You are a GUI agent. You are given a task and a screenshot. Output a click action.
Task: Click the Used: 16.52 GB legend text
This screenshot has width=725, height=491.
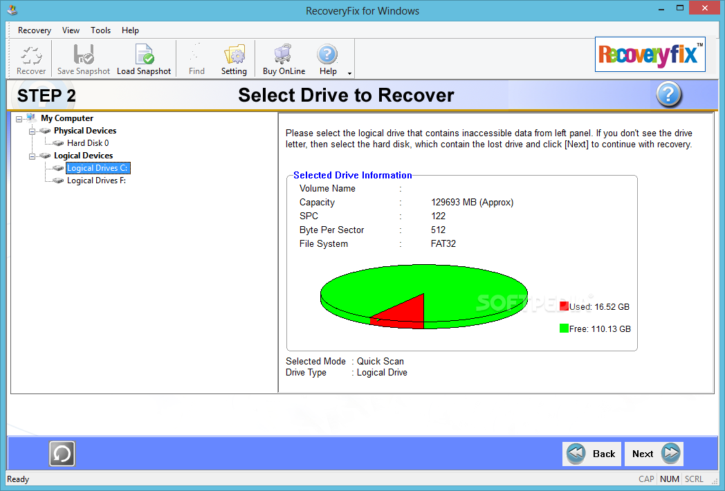[x=599, y=307]
